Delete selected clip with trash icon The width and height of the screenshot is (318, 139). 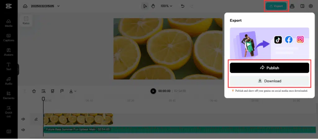click(x=34, y=91)
